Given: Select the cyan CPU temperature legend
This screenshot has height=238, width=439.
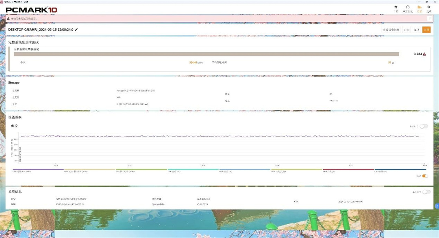Looking at the screenshot, I should 193,170.
